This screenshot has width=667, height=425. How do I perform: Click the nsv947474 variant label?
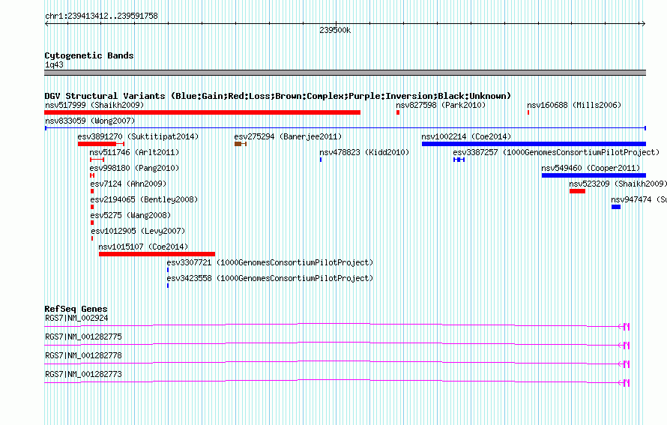coord(639,199)
